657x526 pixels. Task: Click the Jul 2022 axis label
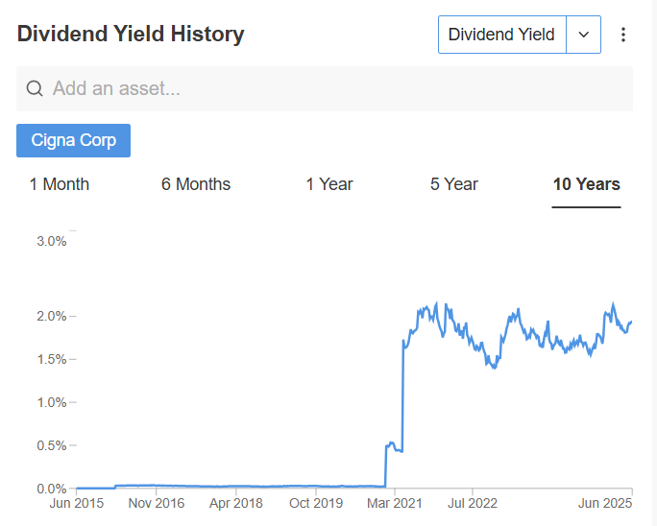pos(473,503)
